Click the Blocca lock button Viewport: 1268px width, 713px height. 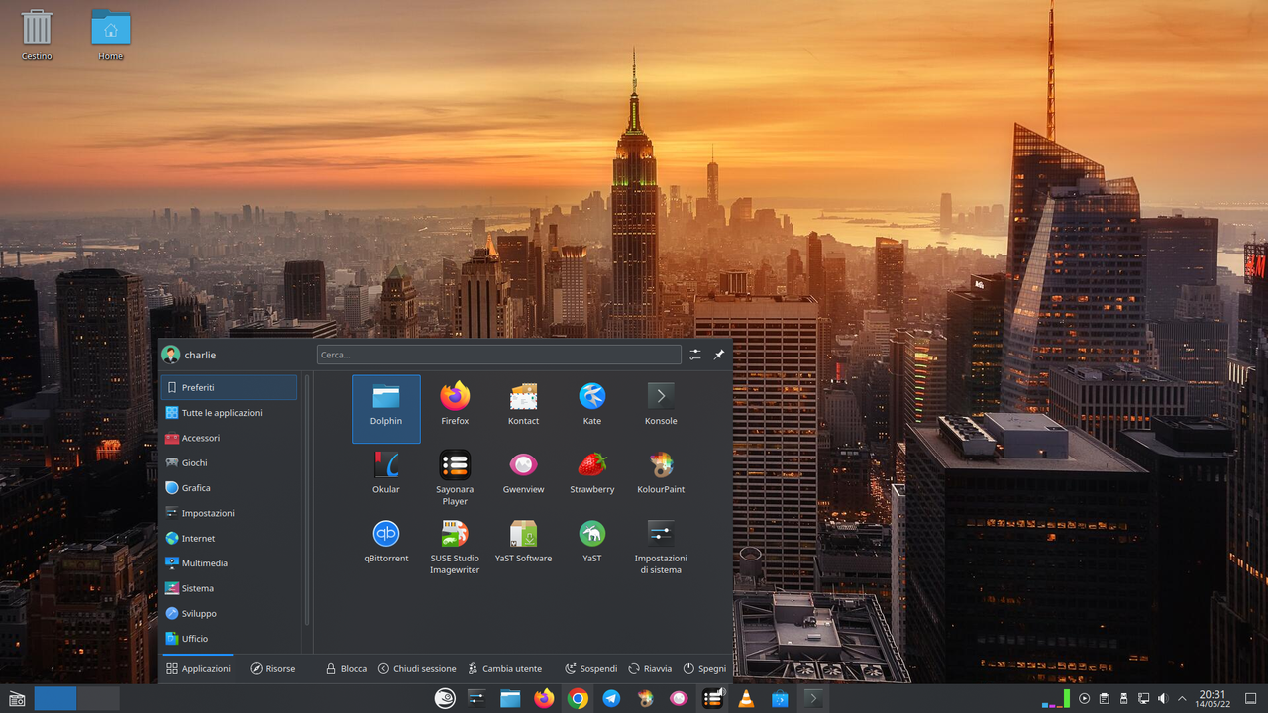pyautogui.click(x=346, y=669)
